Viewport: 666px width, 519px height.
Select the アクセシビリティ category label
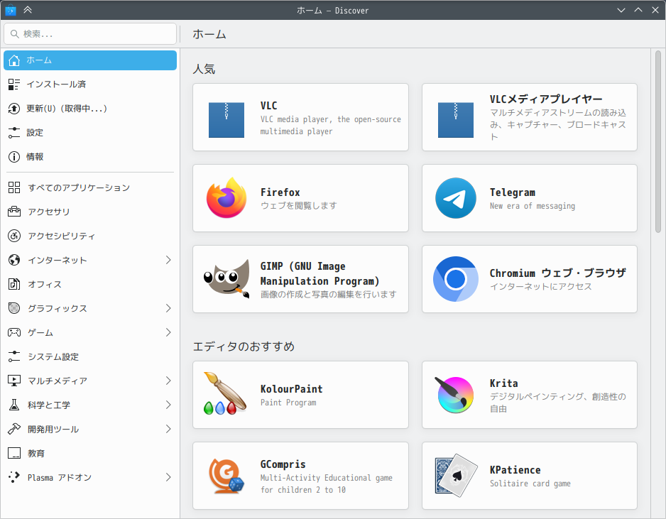coord(62,236)
